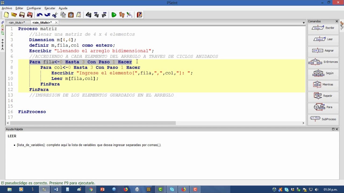
Task: Click the 'Para fila<-0 Hasta 3' line
Action: click(x=81, y=62)
